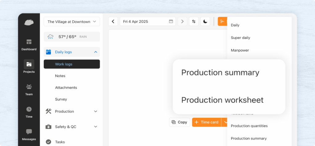Viewport: 315px width, 146px height.
Task: Open The Village at Downtown project dropdown
Action: tap(72, 22)
